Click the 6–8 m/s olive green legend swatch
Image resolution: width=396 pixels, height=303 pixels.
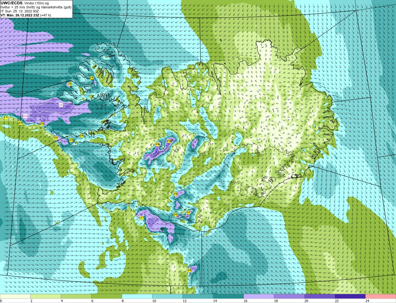[x=107, y=296]
